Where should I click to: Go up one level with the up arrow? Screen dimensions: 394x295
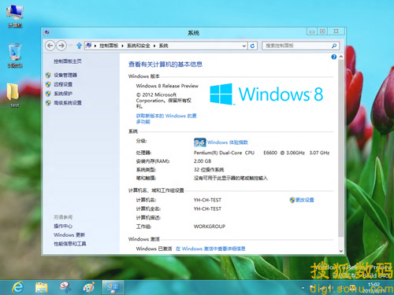[x=79, y=46]
